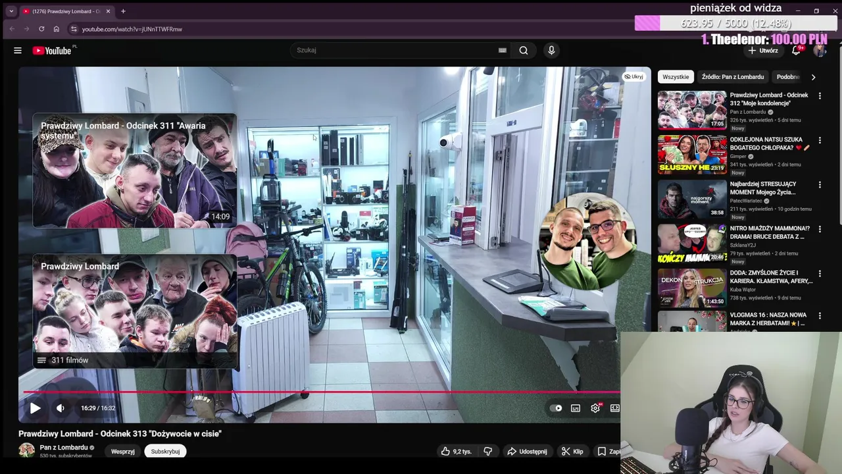Select the Prawdziwy Lombard browser tab
Image resolution: width=842 pixels, height=474 pixels.
[x=66, y=11]
